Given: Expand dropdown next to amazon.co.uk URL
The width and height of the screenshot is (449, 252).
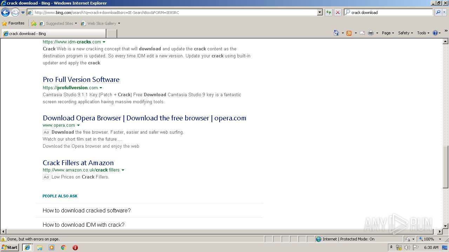Looking at the screenshot, I should click(123, 170).
